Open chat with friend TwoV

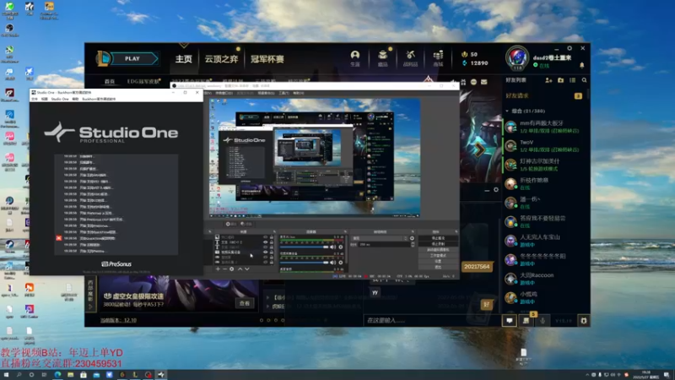click(544, 145)
